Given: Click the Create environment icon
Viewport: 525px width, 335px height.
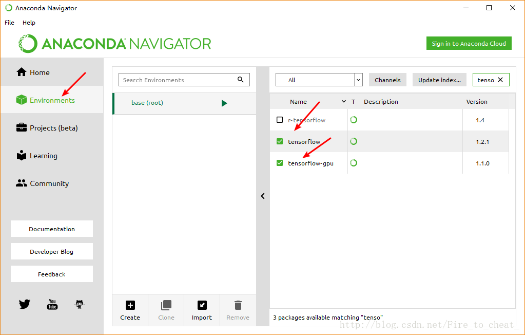Looking at the screenshot, I should [x=130, y=305].
